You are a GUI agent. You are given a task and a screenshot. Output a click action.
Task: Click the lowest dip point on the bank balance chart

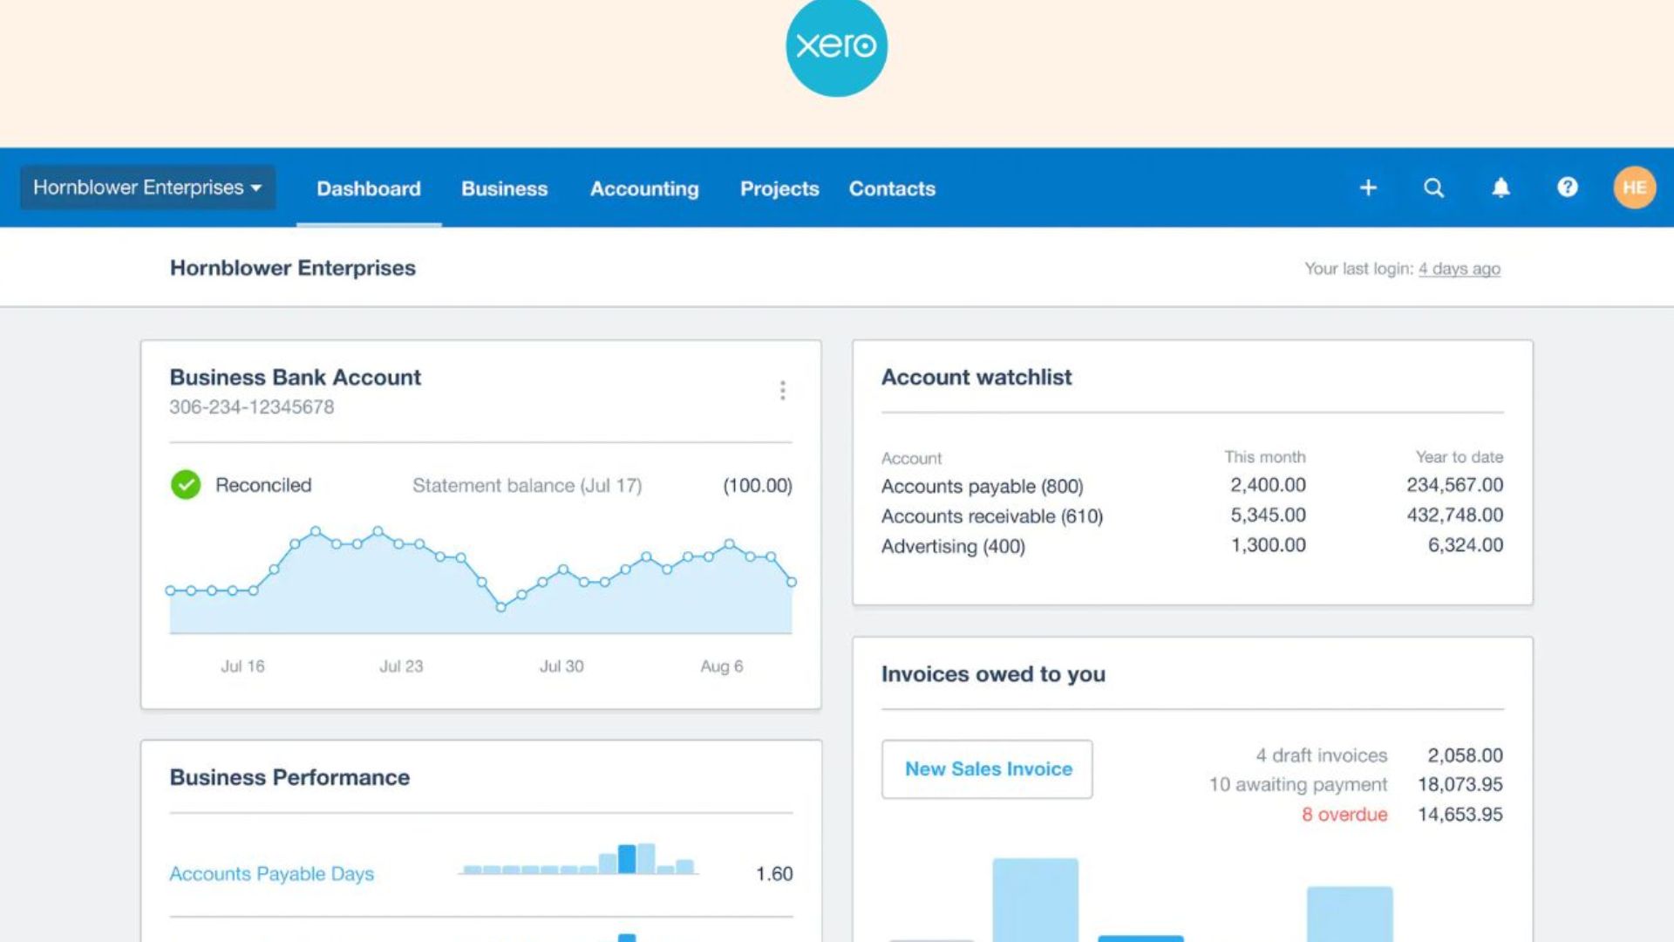[x=500, y=607]
